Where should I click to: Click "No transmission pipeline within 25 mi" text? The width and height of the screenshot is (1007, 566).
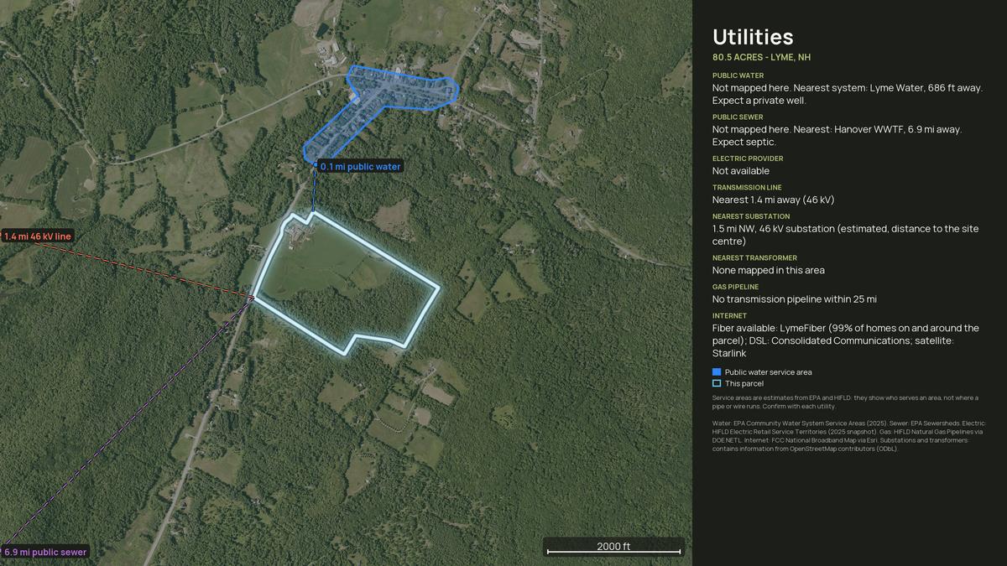point(795,299)
